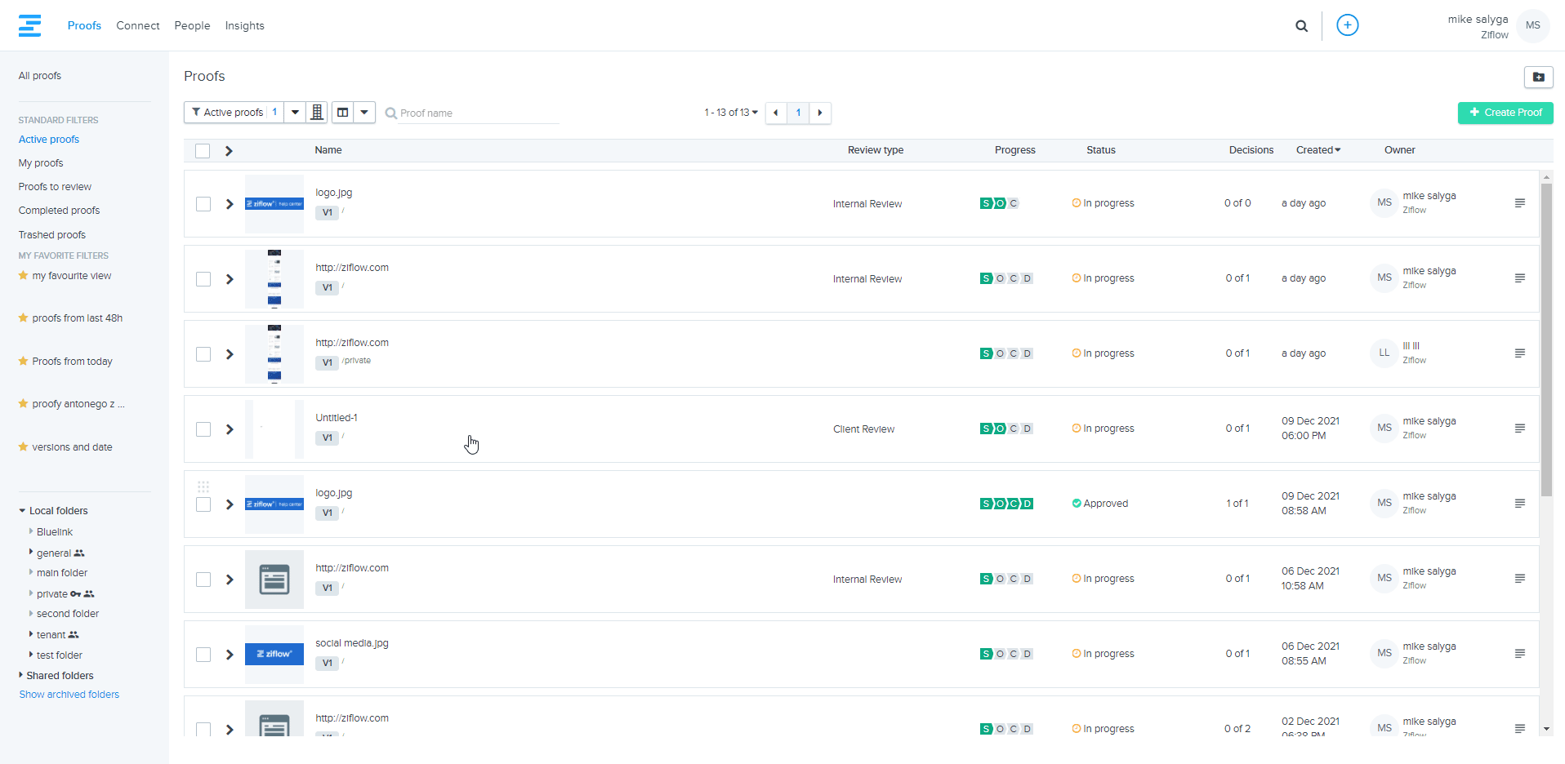Tick the select-all checkbox in header
The height and width of the screenshot is (764, 1565).
click(203, 151)
